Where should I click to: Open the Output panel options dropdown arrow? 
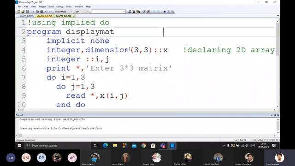tap(271, 115)
